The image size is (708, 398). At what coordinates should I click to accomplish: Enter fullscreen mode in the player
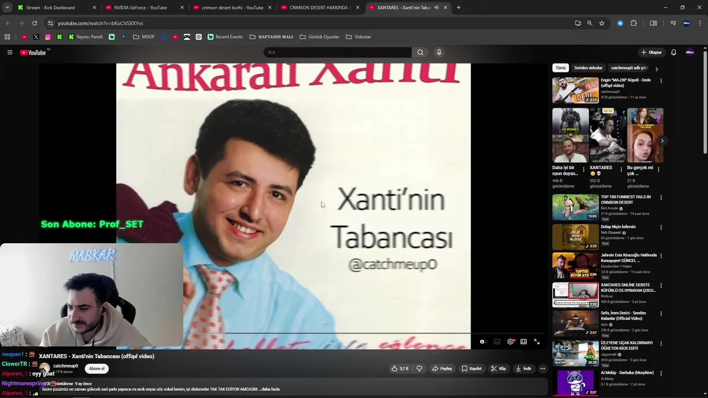pyautogui.click(x=537, y=342)
